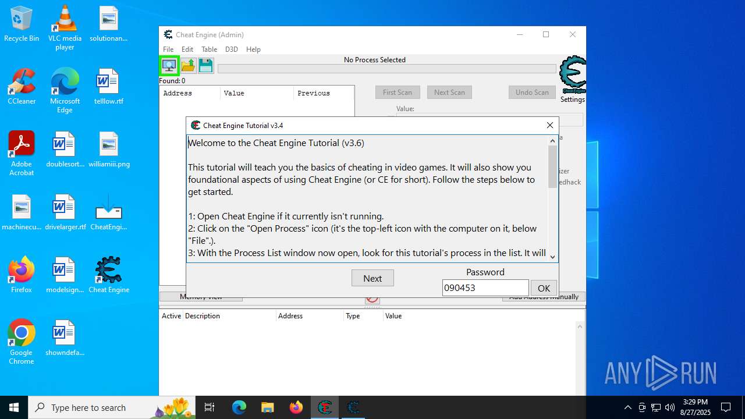
Task: Select the CCleaner desktop icon
Action: 22,87
